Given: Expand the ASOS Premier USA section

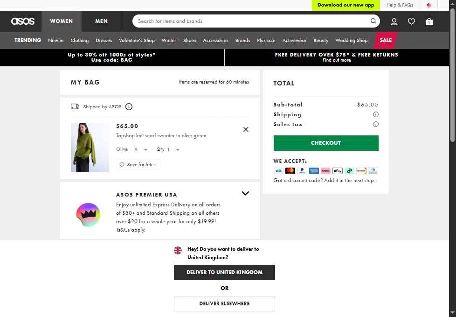Looking at the screenshot, I should (245, 194).
